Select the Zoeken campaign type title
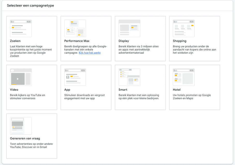This screenshot has height=165, width=235. (x=15, y=41)
